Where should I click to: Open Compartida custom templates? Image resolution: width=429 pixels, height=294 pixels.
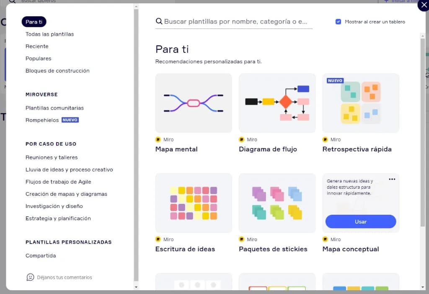tap(41, 256)
